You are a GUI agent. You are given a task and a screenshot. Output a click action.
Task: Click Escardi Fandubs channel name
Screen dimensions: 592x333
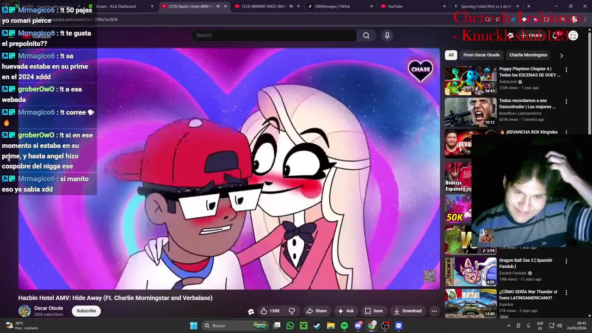click(513, 273)
